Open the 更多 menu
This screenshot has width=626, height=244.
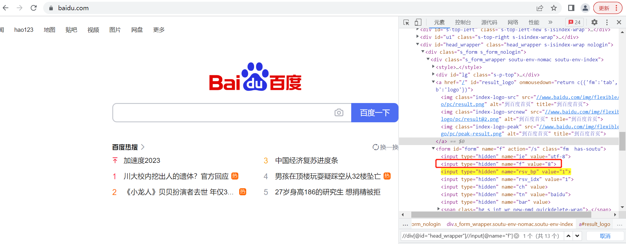pyautogui.click(x=159, y=30)
